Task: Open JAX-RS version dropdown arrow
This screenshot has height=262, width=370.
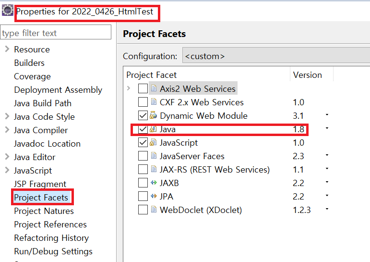Action: pos(327,169)
